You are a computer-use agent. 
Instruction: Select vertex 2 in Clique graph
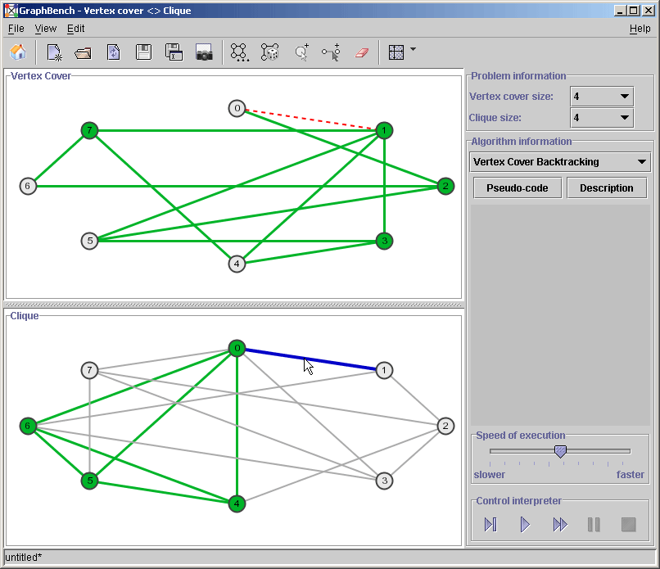[445, 426]
